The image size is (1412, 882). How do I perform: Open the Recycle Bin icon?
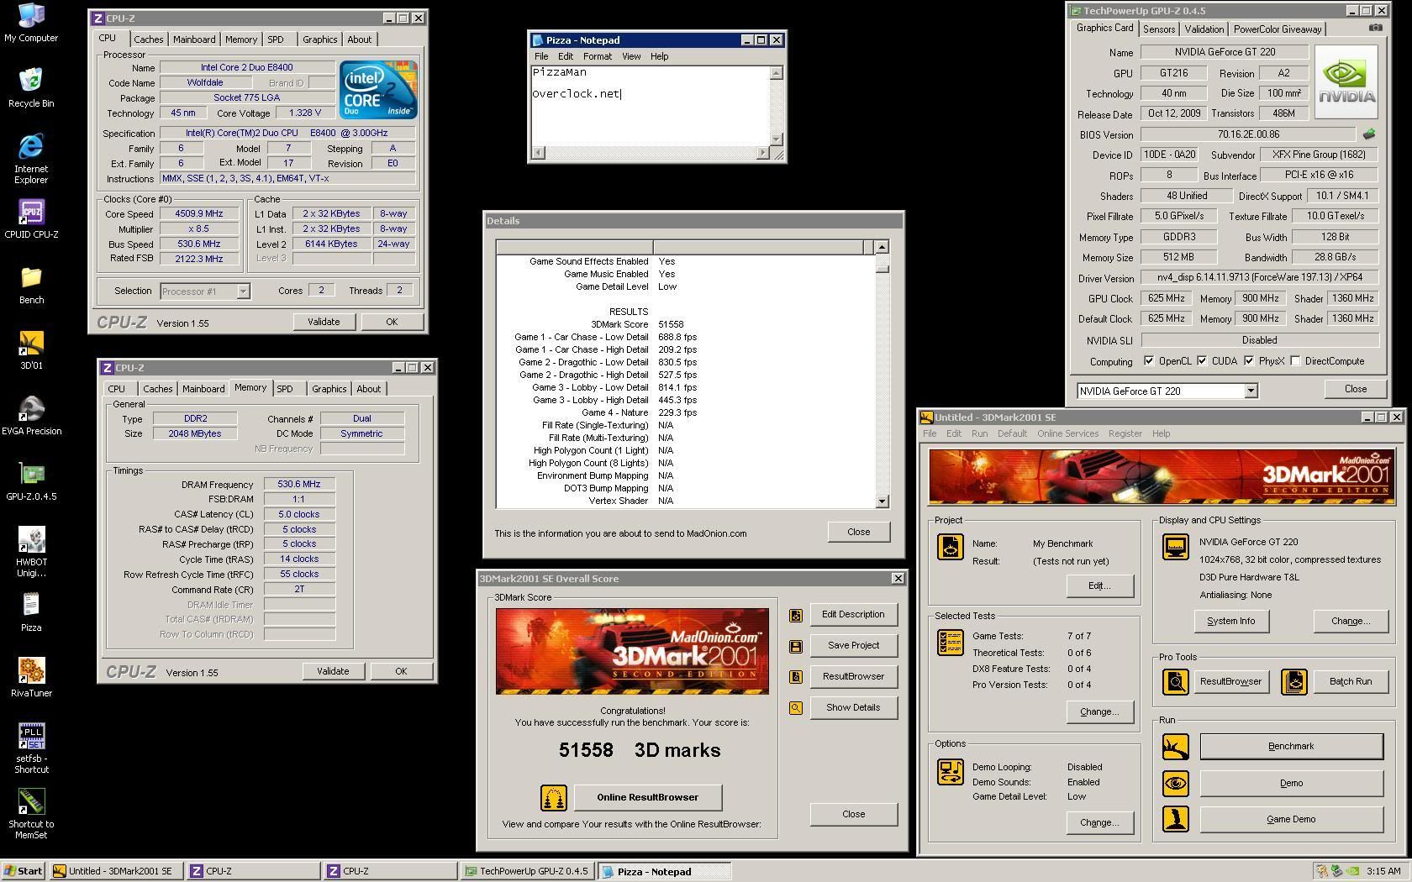[x=31, y=87]
